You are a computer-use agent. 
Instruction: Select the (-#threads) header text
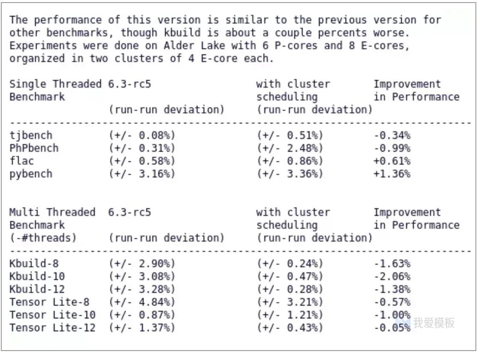(43, 238)
